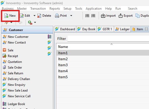
Task: Open the Sale shortcut in Customer panel
Action: point(10,50)
